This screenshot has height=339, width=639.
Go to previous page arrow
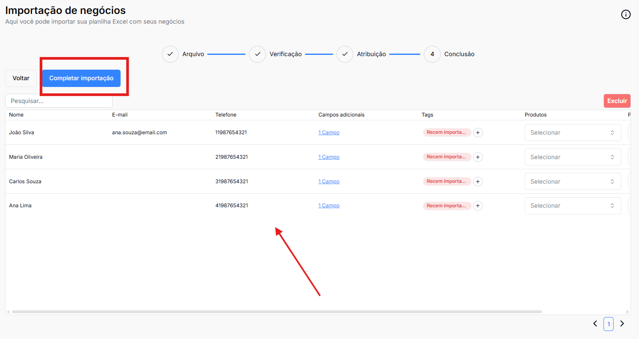coord(595,324)
